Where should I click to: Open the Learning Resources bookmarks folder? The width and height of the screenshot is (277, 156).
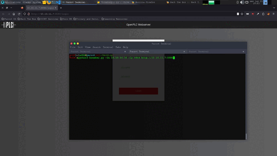point(114,19)
